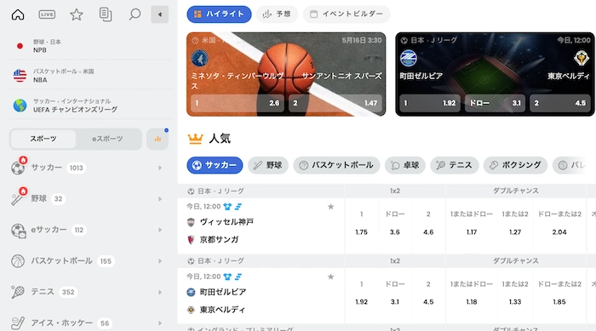This screenshot has width=596, height=331.
Task: Select eサッカー icon in sidebar
Action: click(18, 231)
